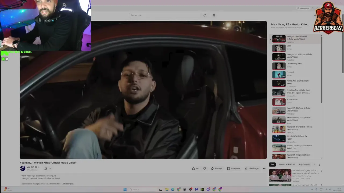Select Les Traces (Outro) in the mix
The image size is (344, 193).
click(296, 66)
